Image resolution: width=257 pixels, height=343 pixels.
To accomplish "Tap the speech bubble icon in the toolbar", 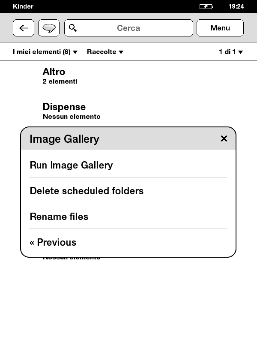I will click(x=49, y=28).
